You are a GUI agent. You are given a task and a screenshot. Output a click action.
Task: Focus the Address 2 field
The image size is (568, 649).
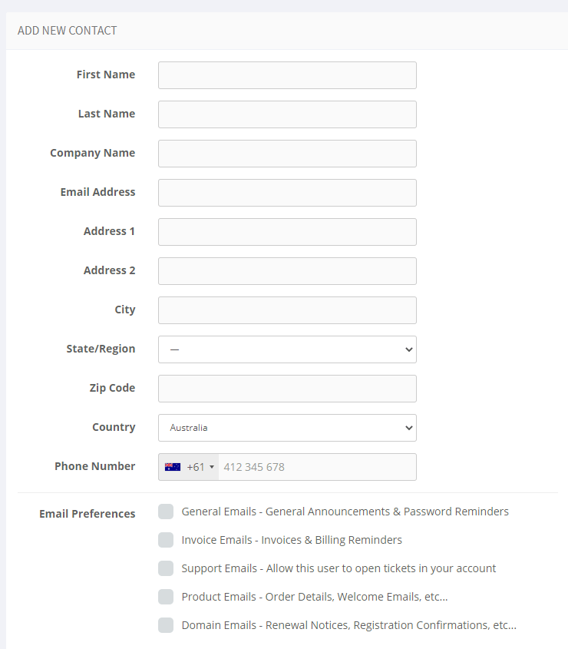pos(287,270)
